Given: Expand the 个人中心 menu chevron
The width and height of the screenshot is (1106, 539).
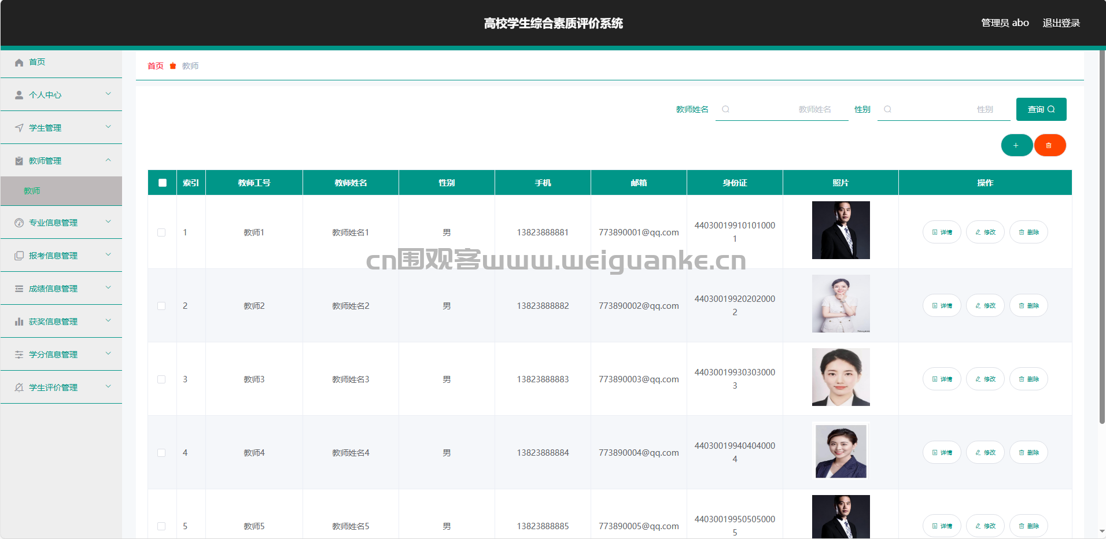Looking at the screenshot, I should (108, 94).
